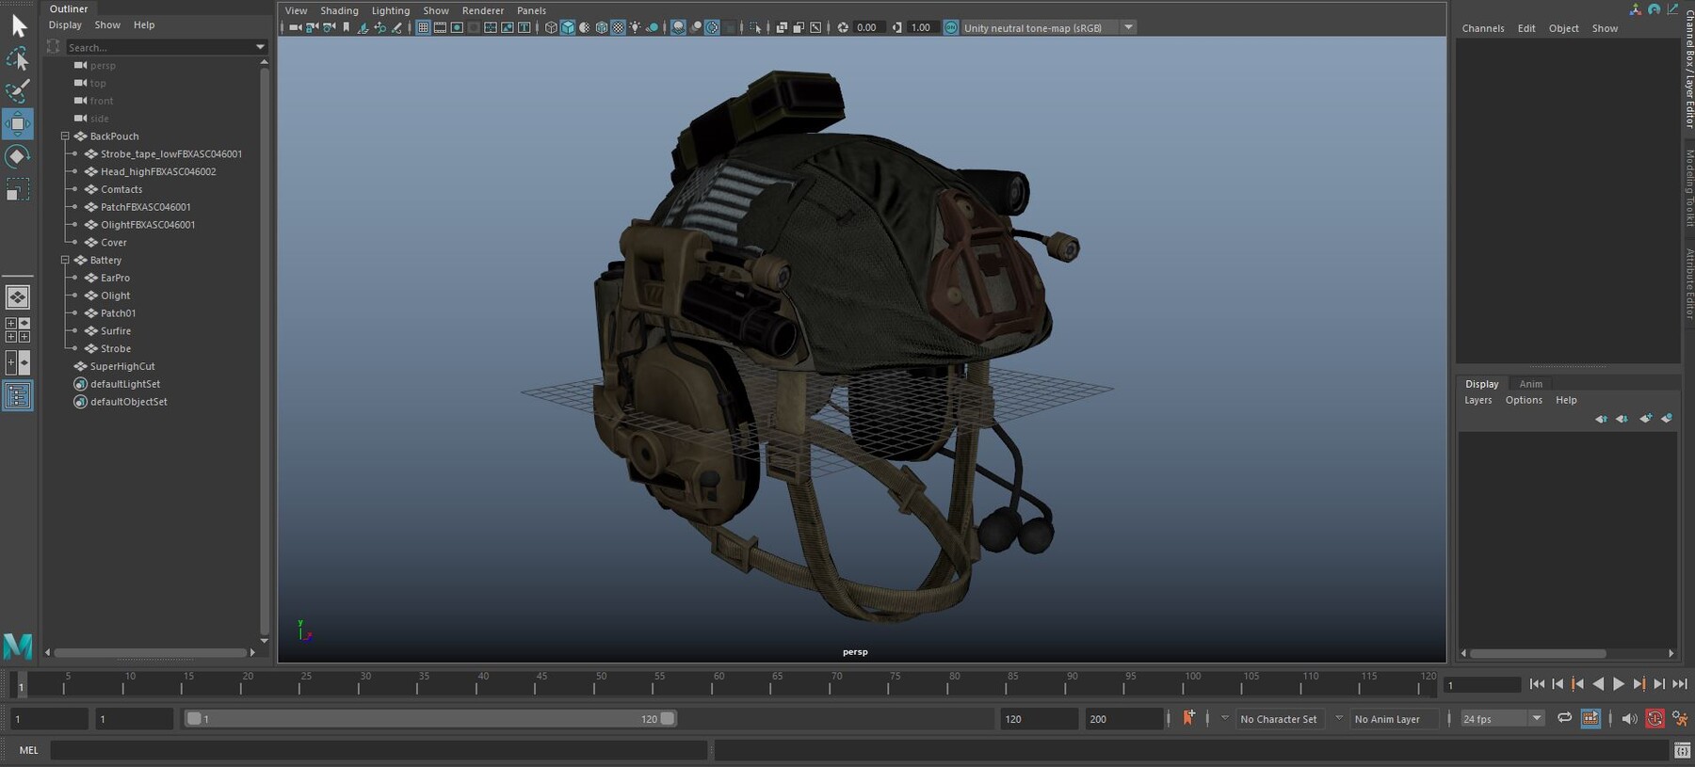
Task: Open the Attribute Editor side tab
Action: click(1688, 284)
